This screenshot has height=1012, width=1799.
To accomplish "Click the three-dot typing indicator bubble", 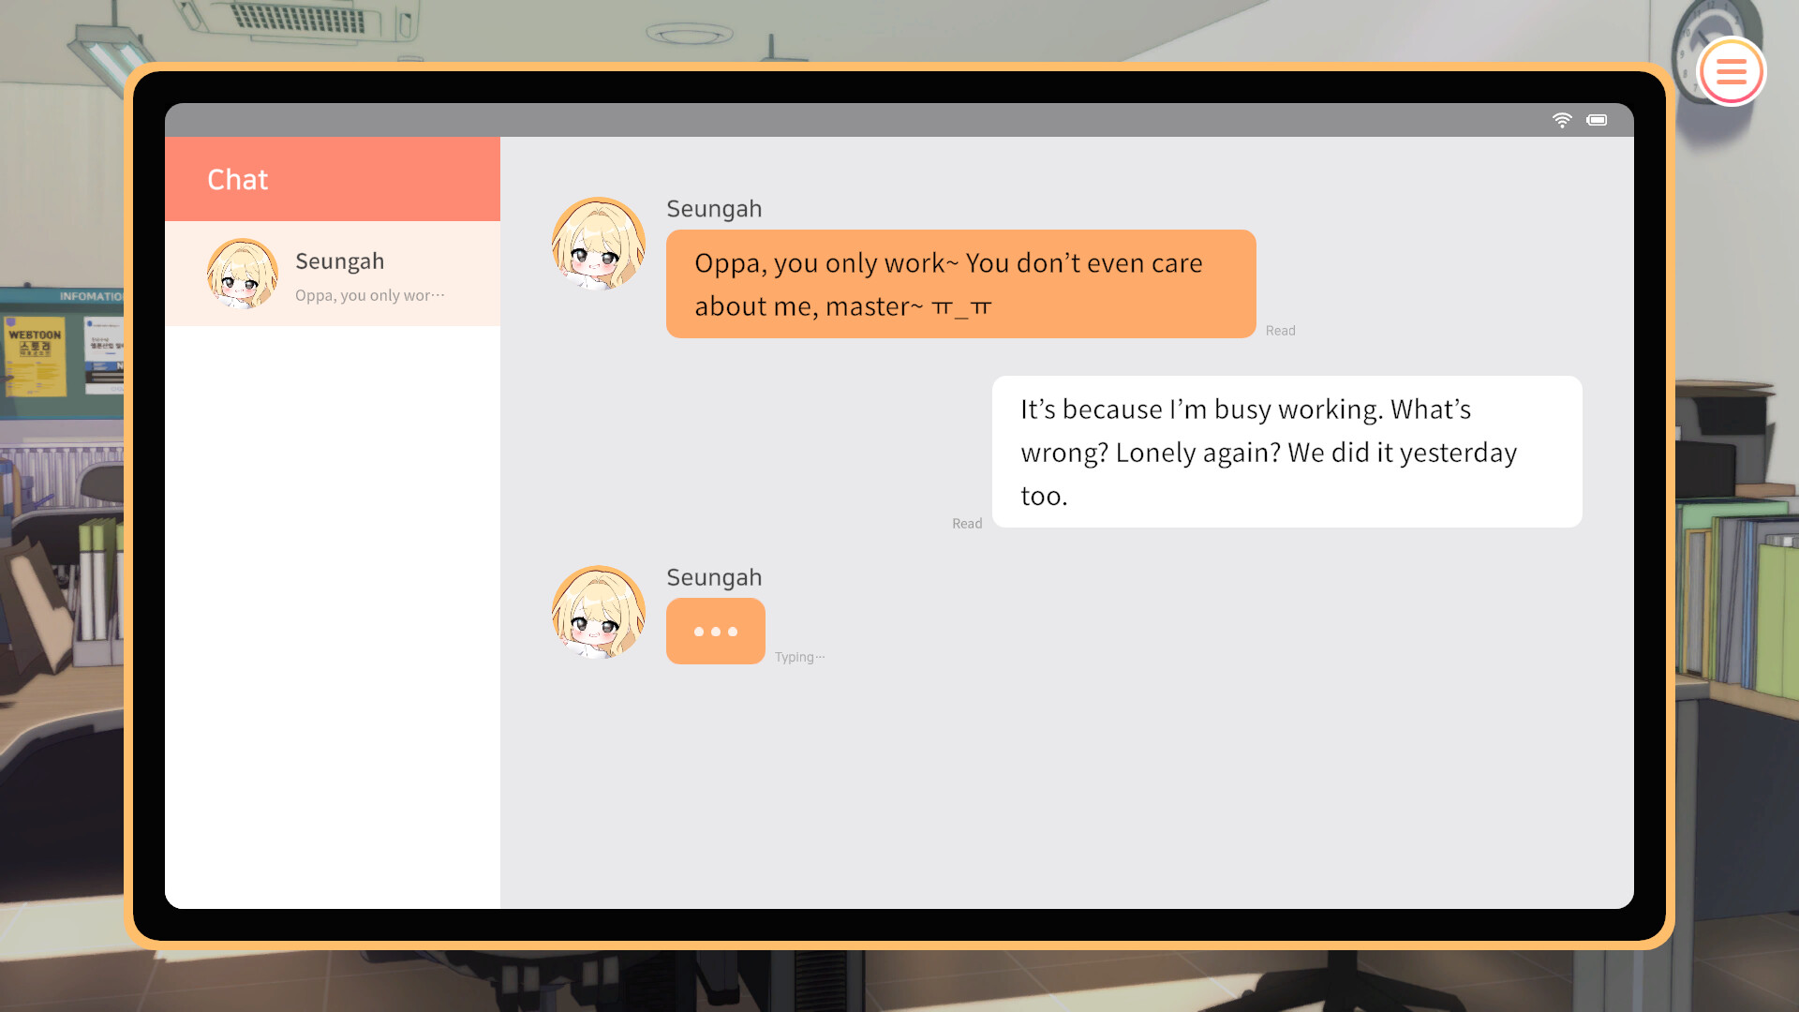I will tap(715, 631).
